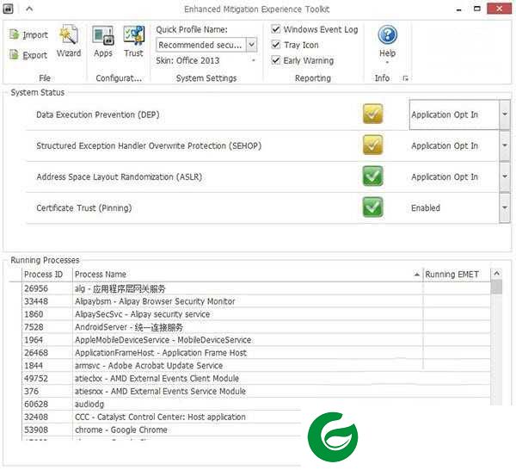Open the Apps configuration window
This screenshot has width=516, height=470.
(103, 41)
